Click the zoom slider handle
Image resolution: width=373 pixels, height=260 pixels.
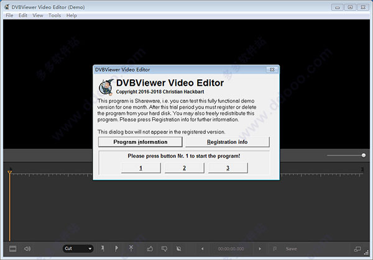pos(364,155)
